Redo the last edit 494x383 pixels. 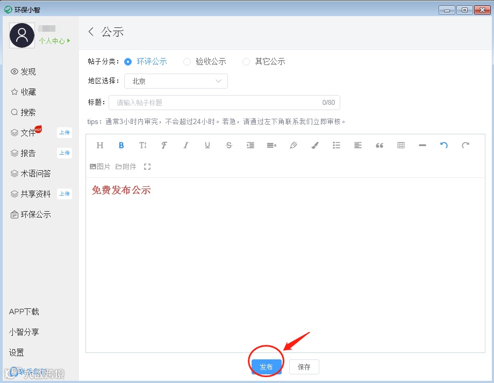pos(466,145)
